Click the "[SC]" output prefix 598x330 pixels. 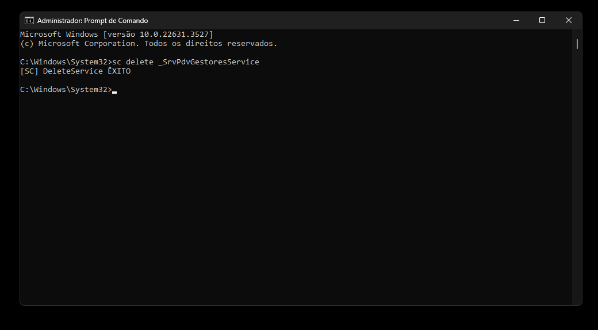click(x=29, y=71)
